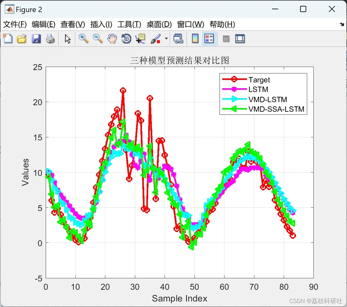Select the Edit Plot arrow tool

[68, 39]
